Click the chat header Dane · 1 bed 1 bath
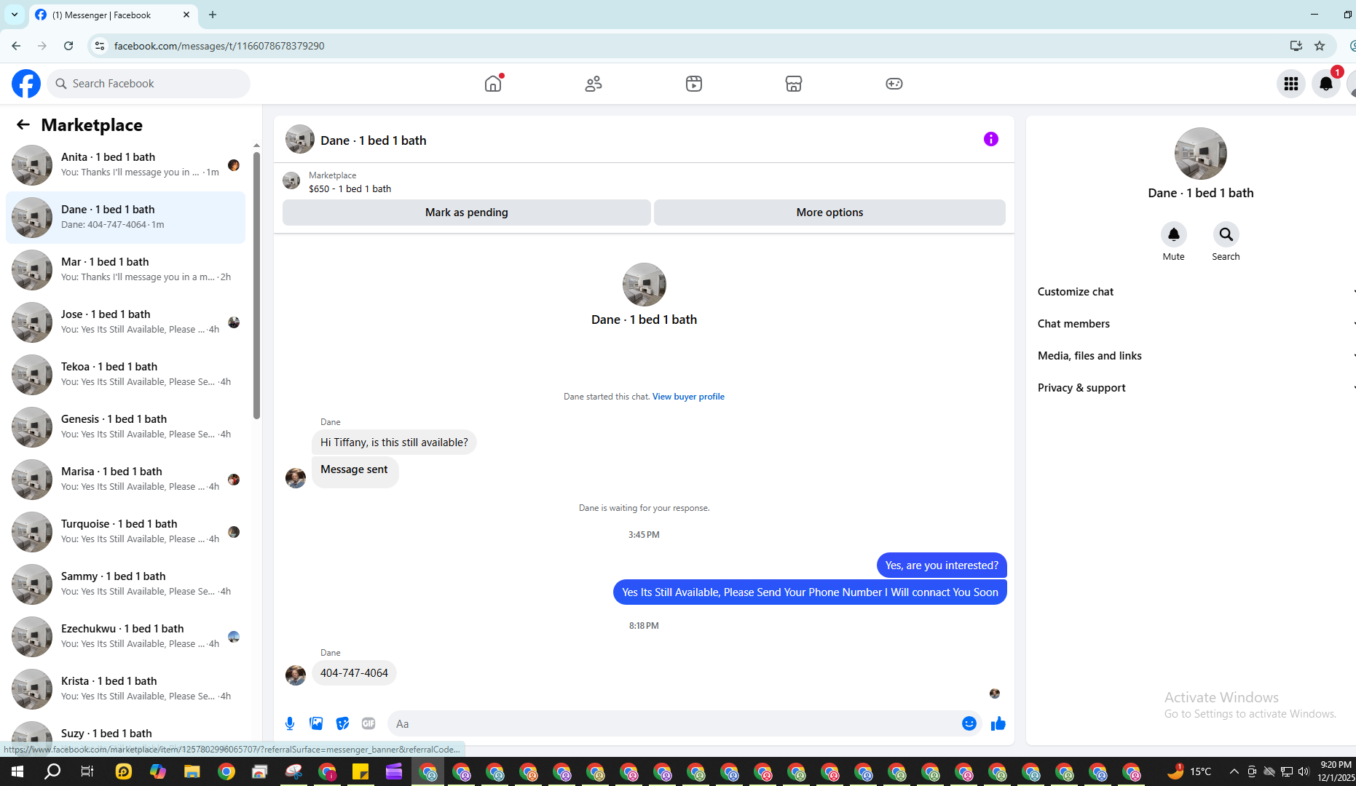 374,140
